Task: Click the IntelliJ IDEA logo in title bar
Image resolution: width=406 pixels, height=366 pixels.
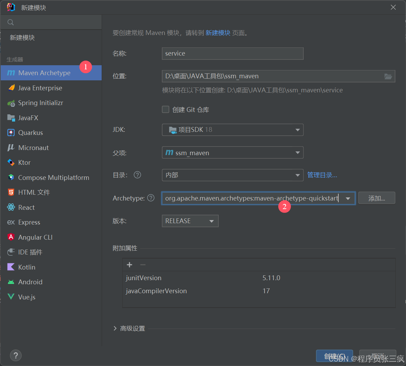Action: click(x=11, y=7)
